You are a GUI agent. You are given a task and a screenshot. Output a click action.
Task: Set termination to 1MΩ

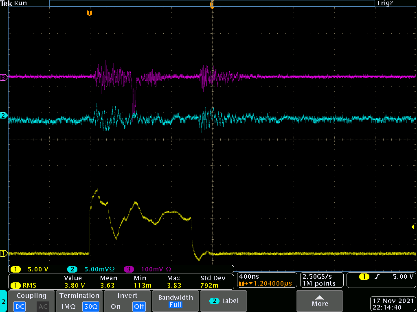[68, 306]
